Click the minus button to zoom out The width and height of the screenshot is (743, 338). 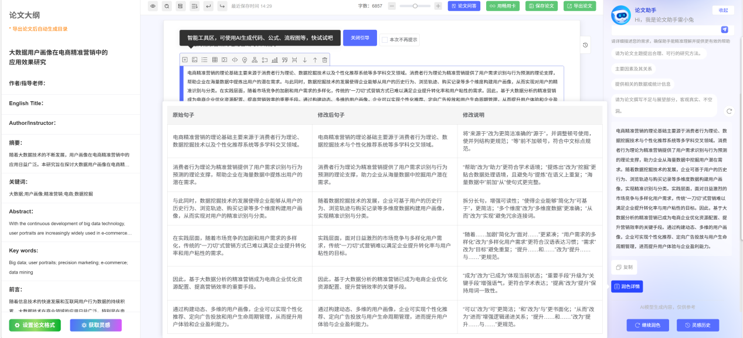point(391,6)
